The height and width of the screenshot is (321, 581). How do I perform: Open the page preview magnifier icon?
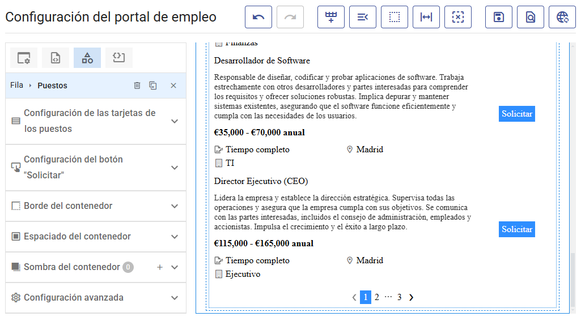point(531,17)
